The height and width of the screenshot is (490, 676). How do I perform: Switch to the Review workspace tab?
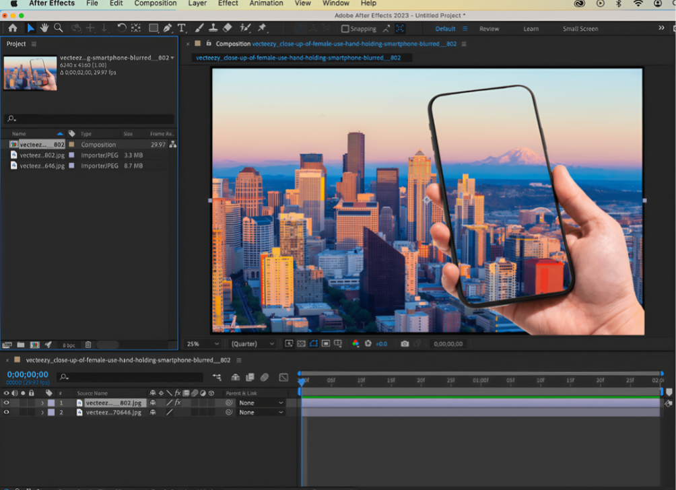click(489, 29)
